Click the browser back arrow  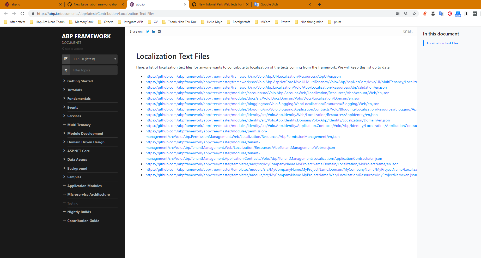(6, 14)
